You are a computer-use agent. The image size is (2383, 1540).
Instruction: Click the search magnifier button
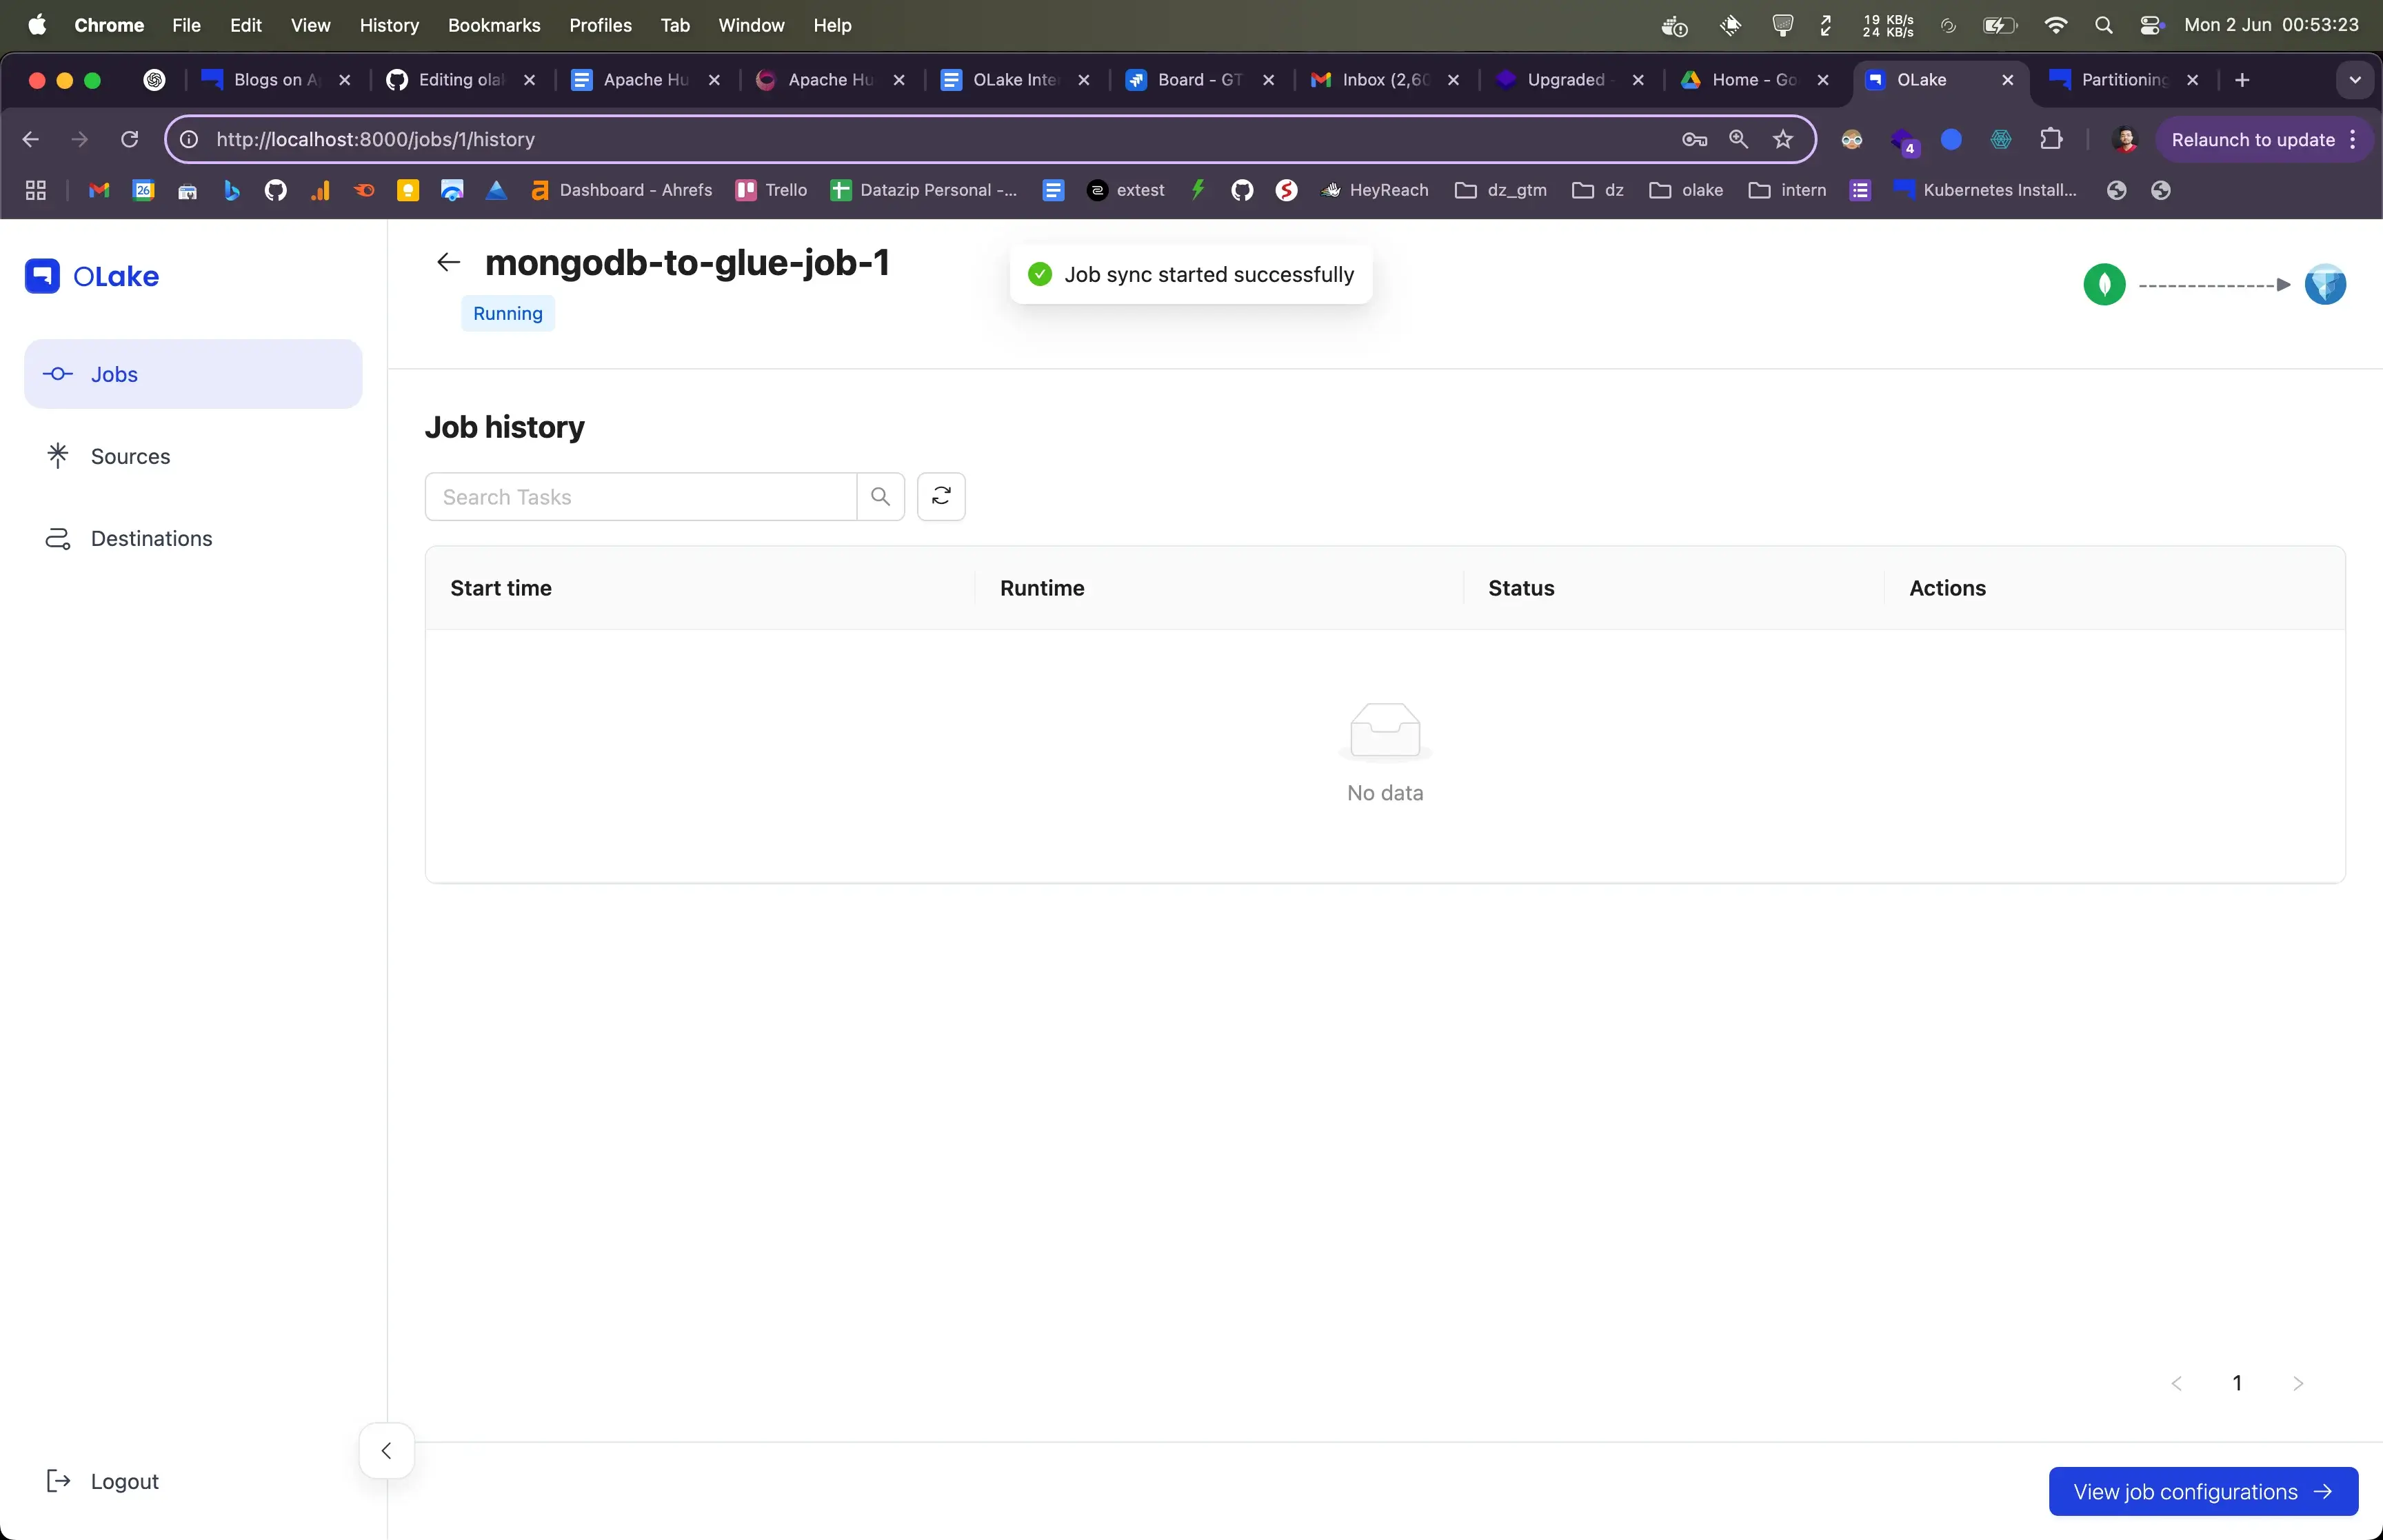click(880, 496)
